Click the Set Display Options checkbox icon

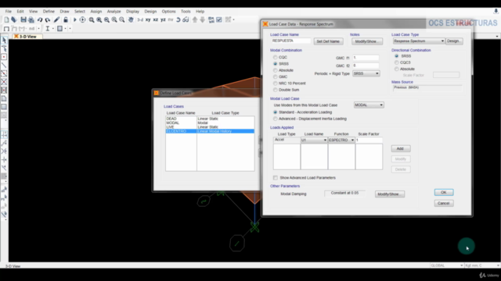[219, 20]
